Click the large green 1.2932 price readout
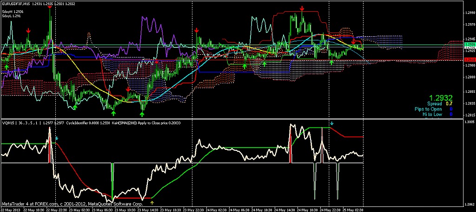Screen dimensions: 476x212 440,98
